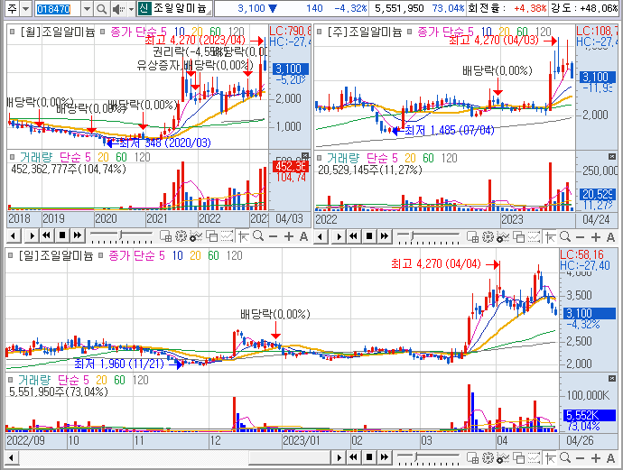Viewport: 623px width, 470px height.
Task: Toggle monthly chart '종가 단순' moving average square
Action: click(103, 32)
